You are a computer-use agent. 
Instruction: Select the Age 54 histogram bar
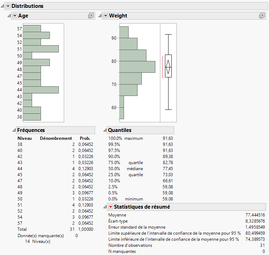36,35
